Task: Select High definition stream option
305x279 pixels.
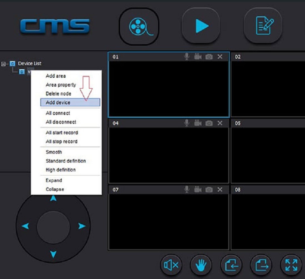Action: [x=61, y=170]
